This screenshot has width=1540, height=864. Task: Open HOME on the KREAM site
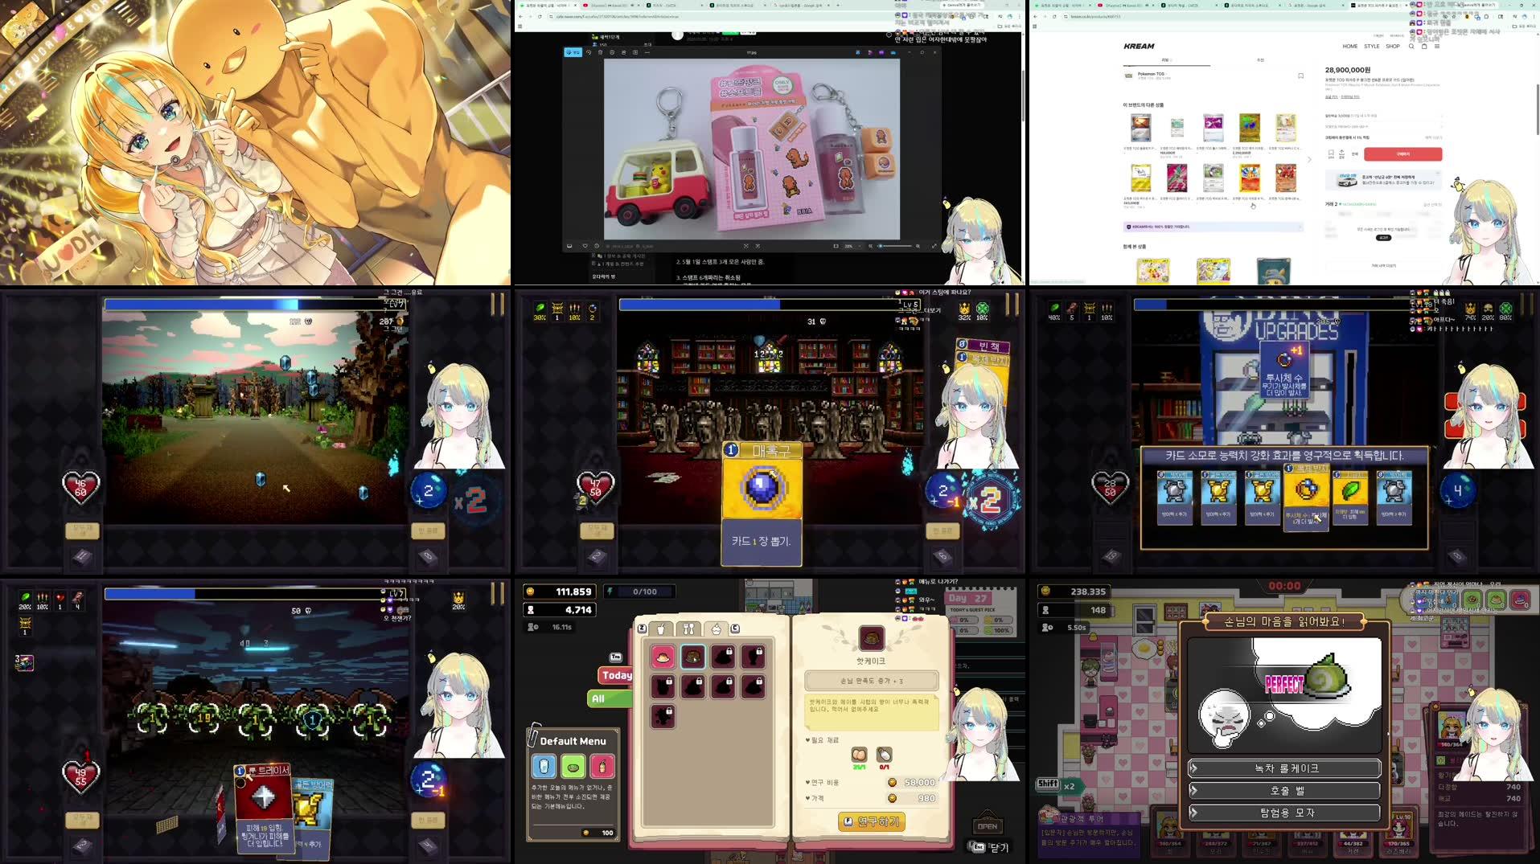(x=1350, y=47)
